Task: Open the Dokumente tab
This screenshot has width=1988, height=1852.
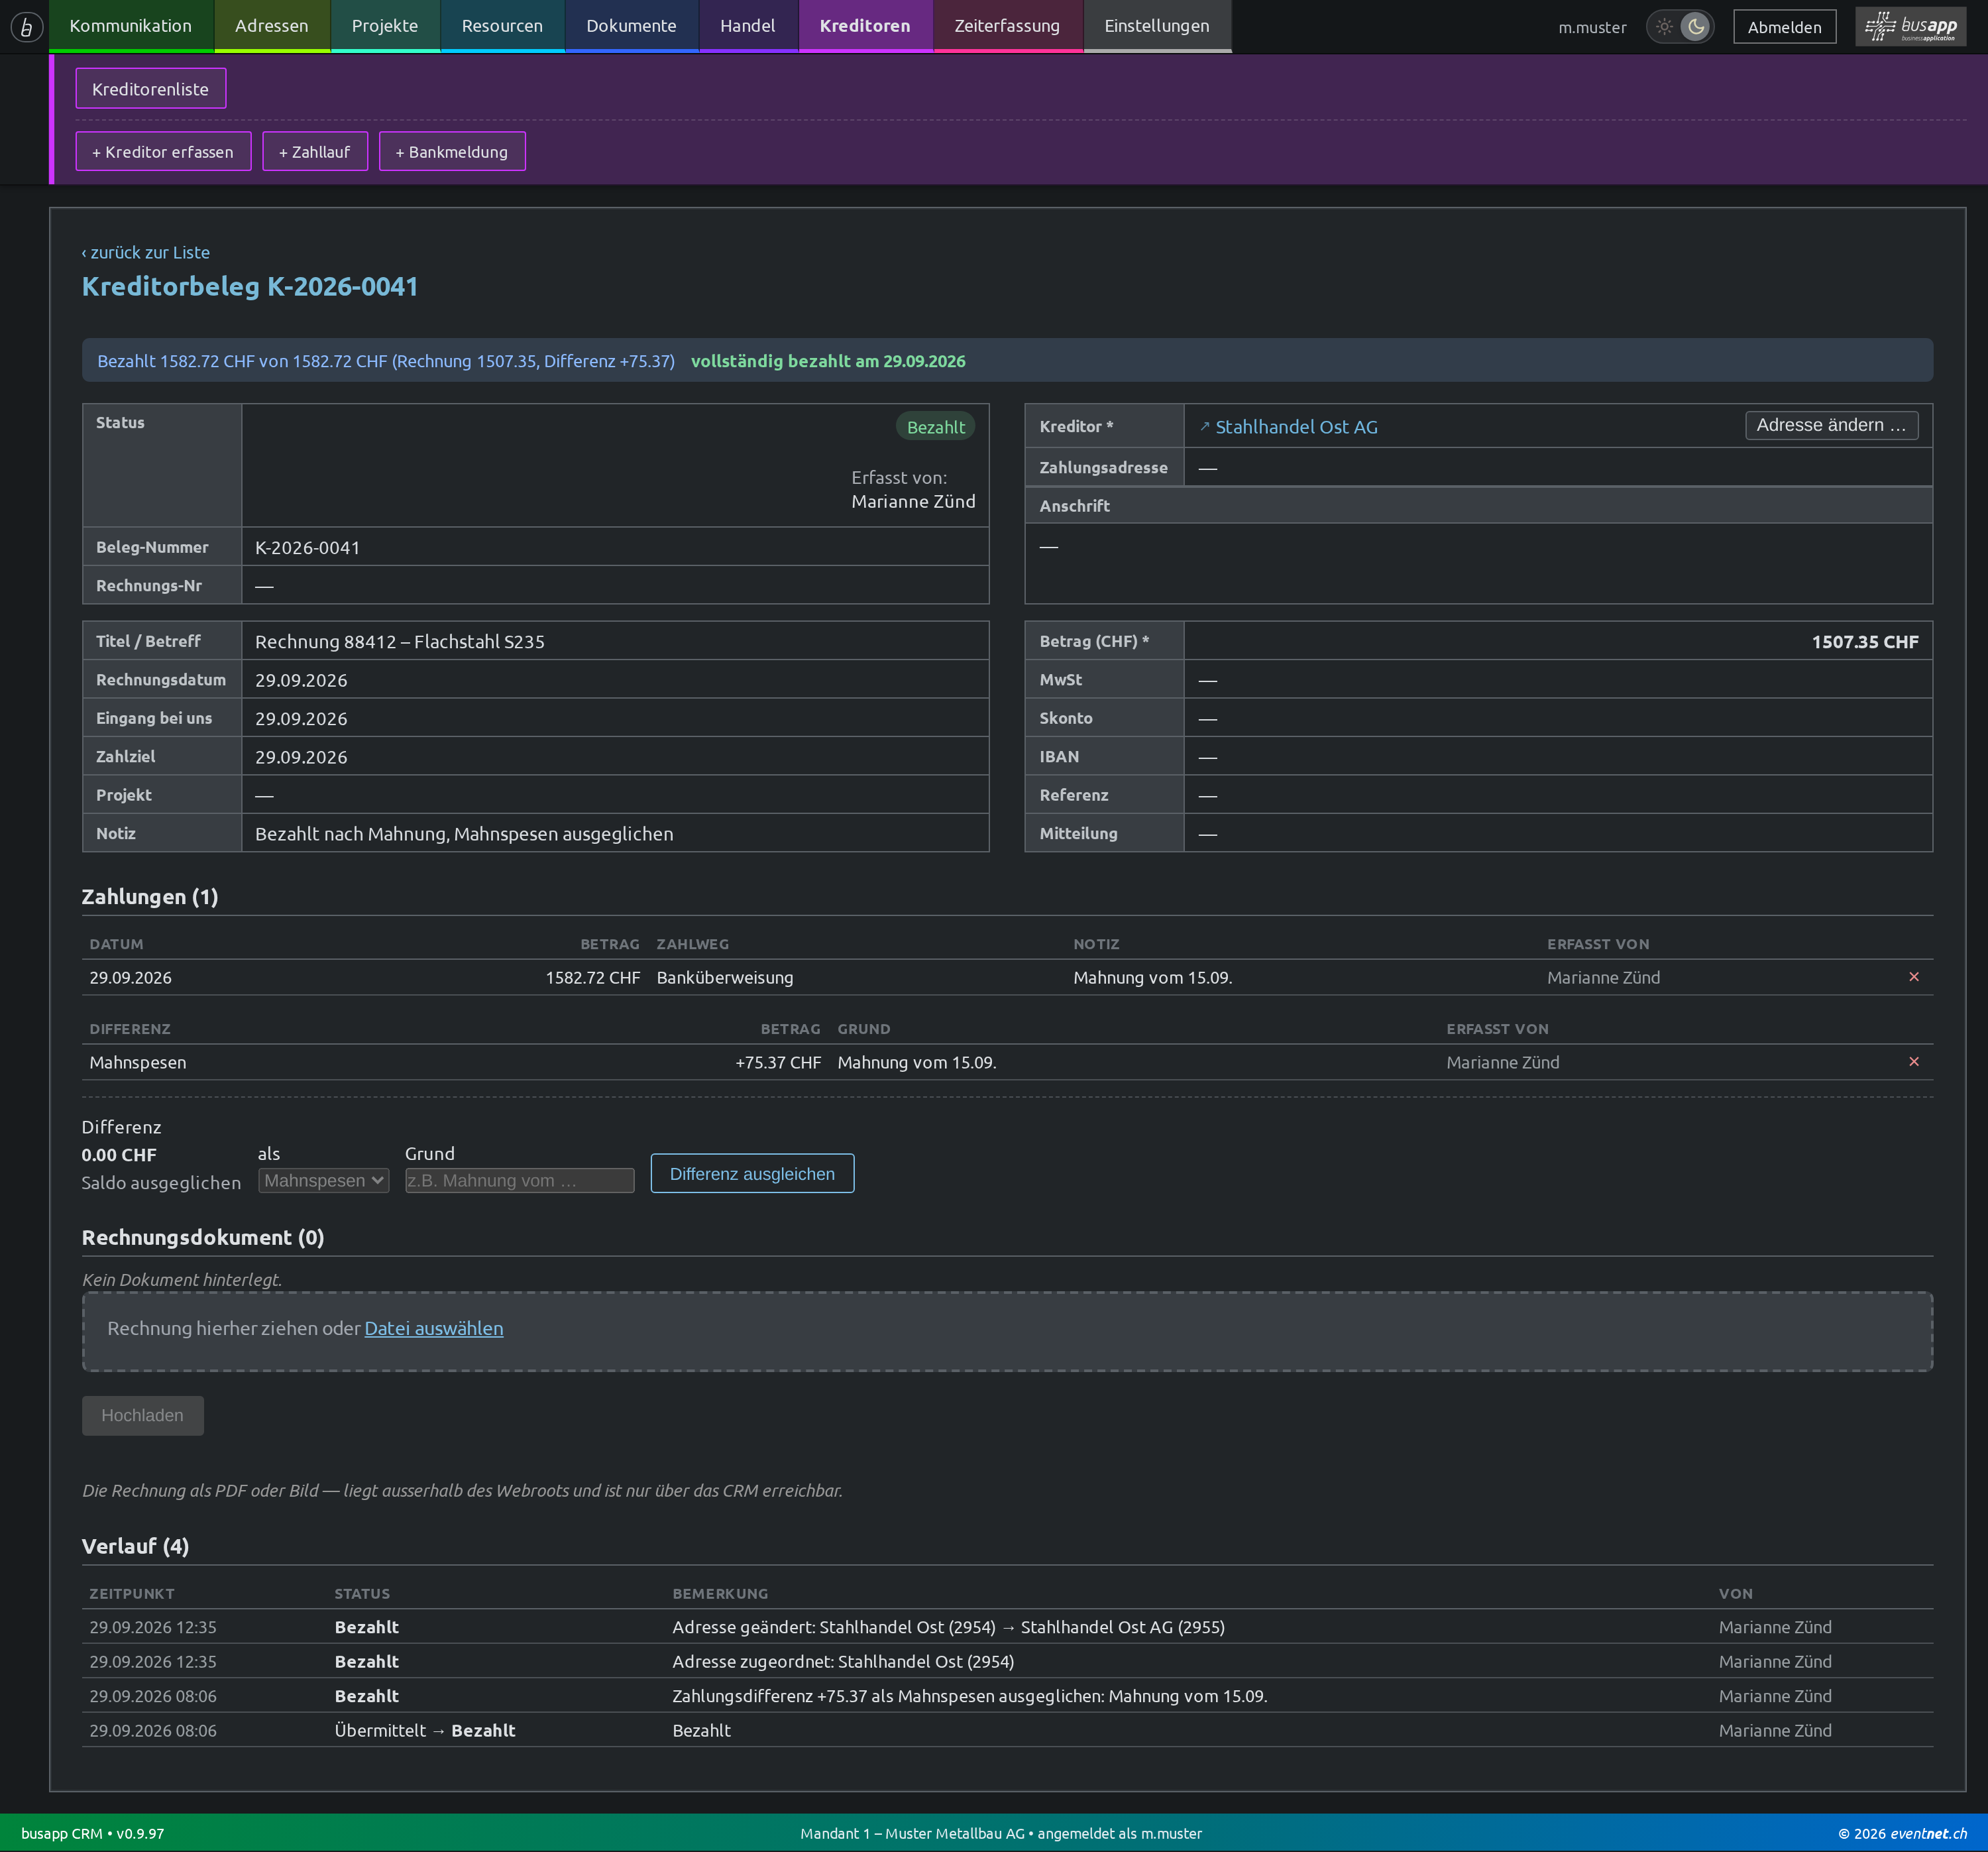Action: (x=631, y=26)
